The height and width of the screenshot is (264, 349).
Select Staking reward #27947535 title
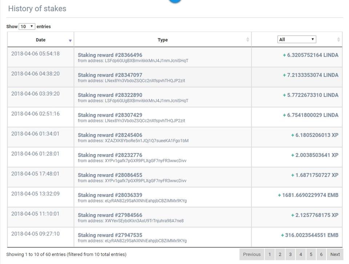(110, 235)
